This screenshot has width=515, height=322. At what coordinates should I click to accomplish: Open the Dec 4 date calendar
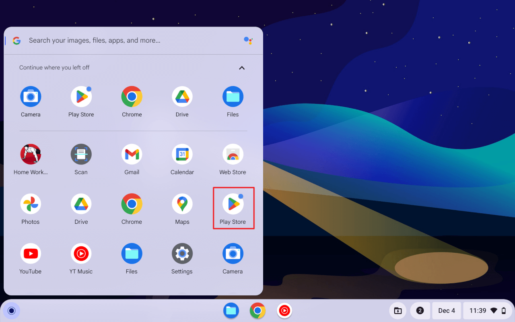(x=447, y=311)
